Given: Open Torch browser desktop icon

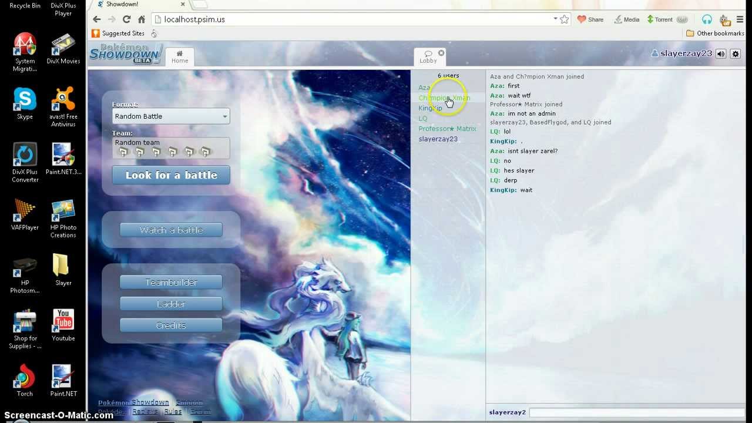Looking at the screenshot, I should coord(25,381).
